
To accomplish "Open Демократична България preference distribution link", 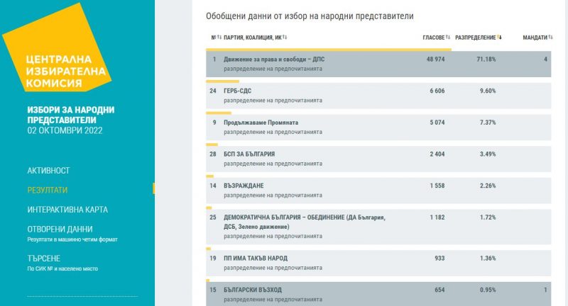I will point(273,236).
